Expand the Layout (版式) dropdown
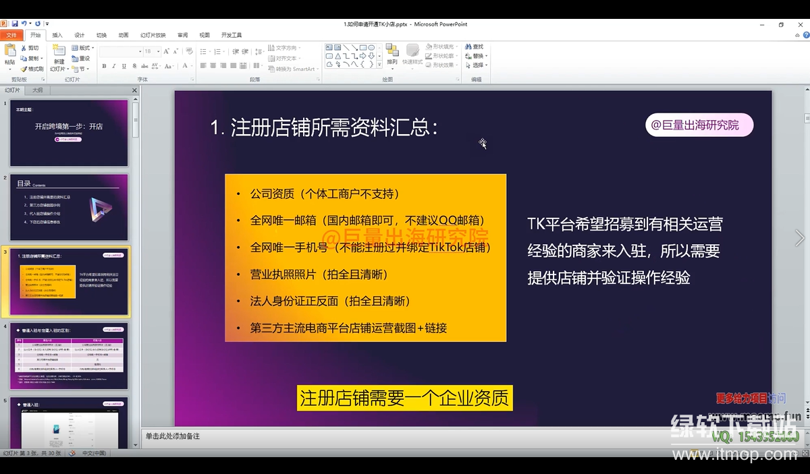The width and height of the screenshot is (810, 474). coord(93,49)
